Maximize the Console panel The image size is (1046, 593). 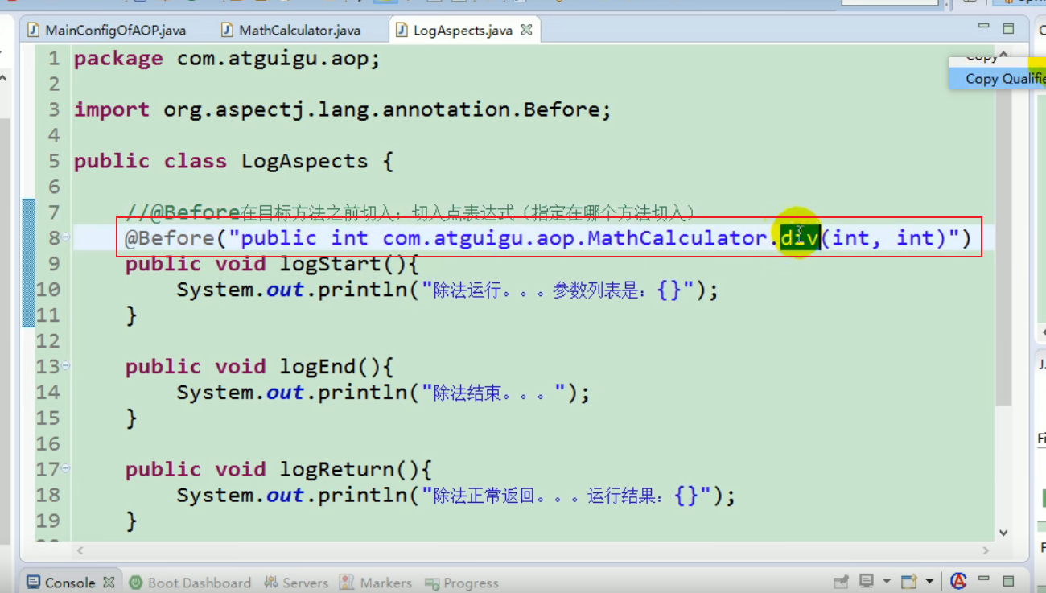click(1008, 581)
